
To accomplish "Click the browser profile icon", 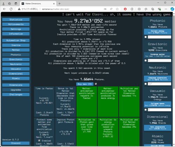I will [x=3, y=4].
